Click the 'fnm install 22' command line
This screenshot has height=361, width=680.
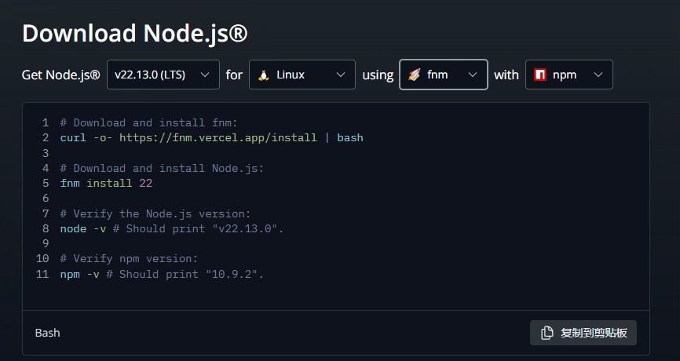click(x=106, y=184)
